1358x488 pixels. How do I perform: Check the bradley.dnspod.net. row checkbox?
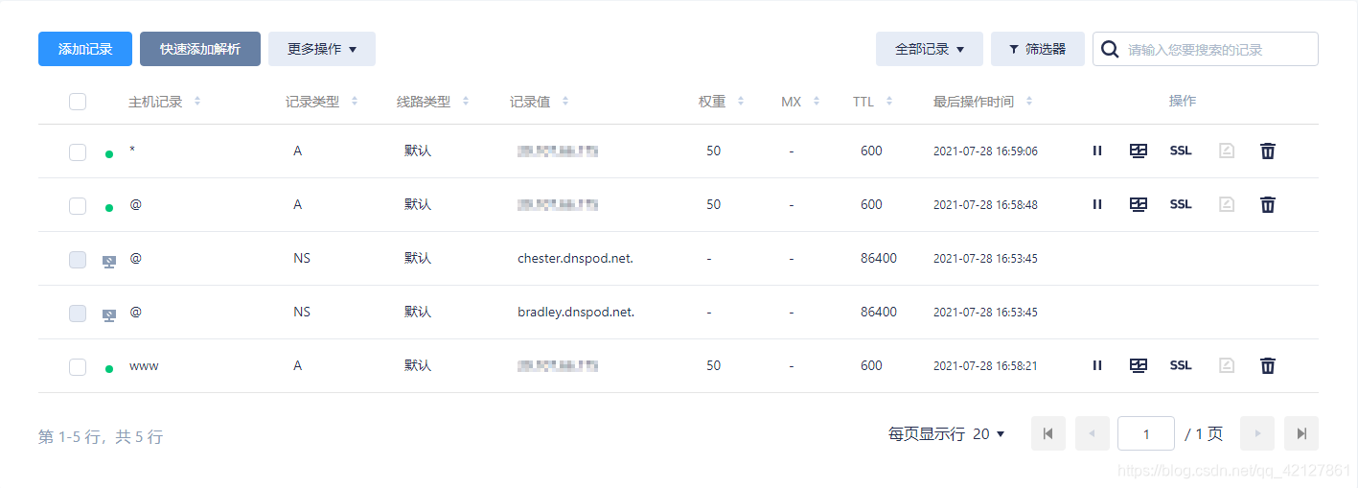pos(78,313)
